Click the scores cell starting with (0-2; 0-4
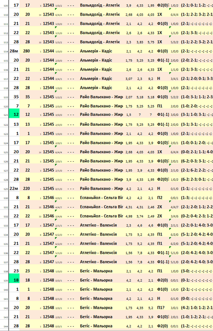The width and height of the screenshot is (213, 331). [196, 216]
